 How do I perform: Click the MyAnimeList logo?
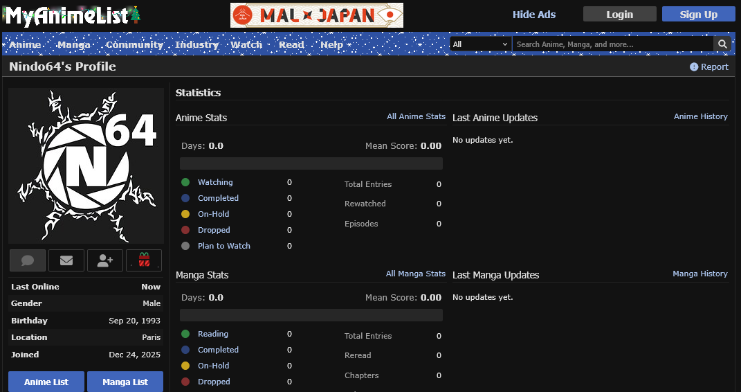[67, 15]
